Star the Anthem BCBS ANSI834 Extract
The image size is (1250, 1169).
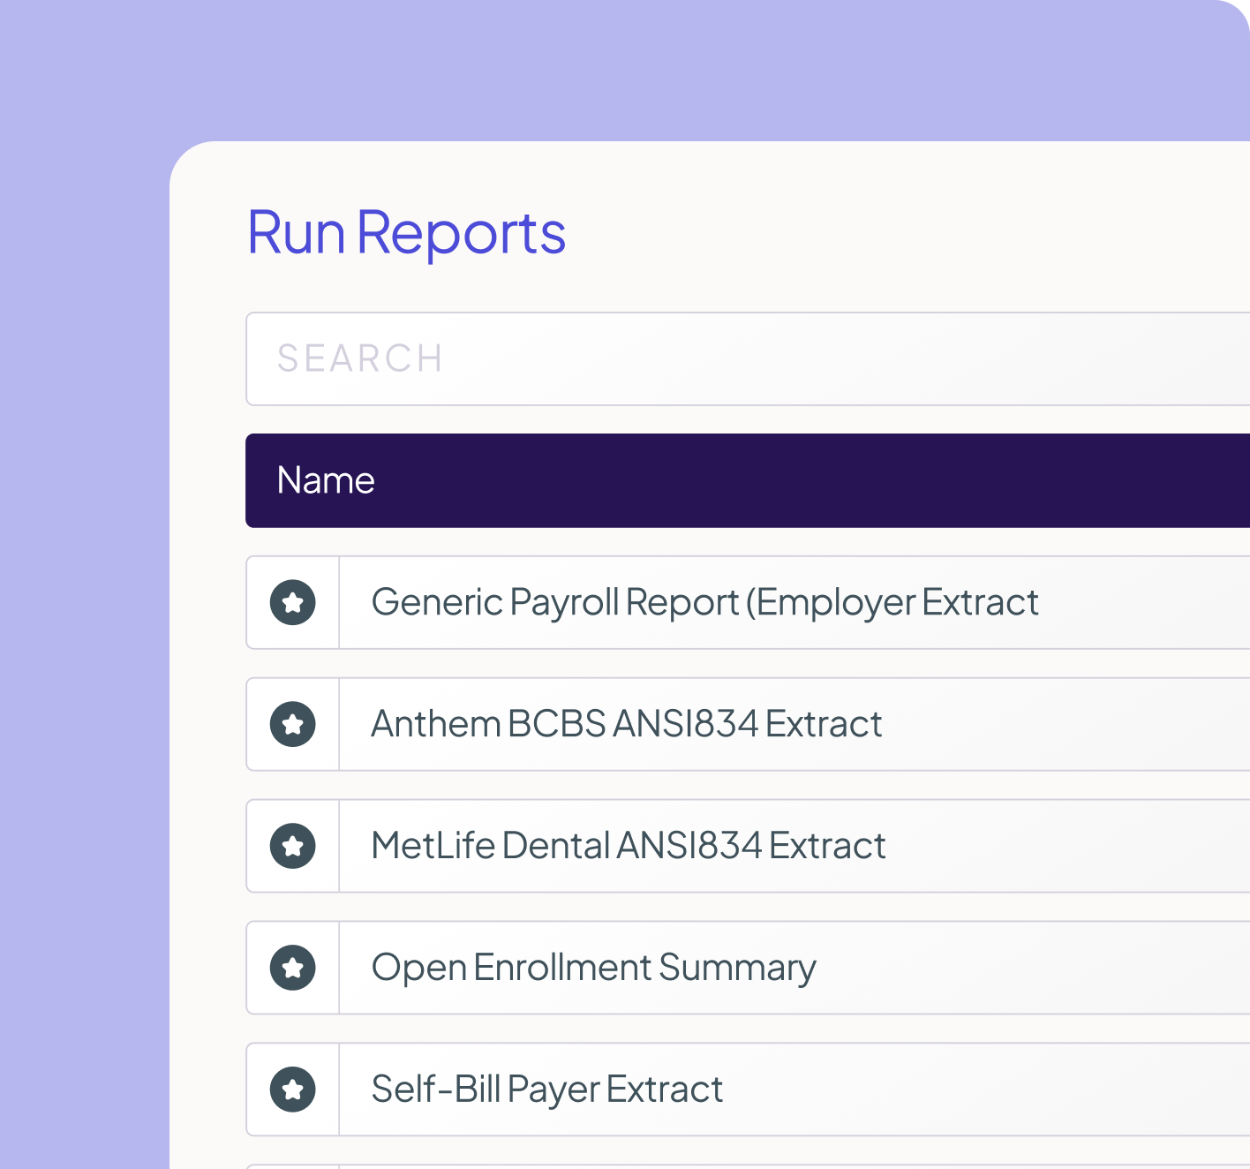pyautogui.click(x=293, y=725)
